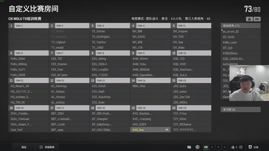Click spectator PUBG2hAns
The image size is (269, 151).
240,53
